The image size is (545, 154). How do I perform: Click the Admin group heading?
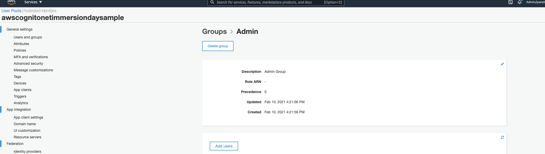[247, 31]
